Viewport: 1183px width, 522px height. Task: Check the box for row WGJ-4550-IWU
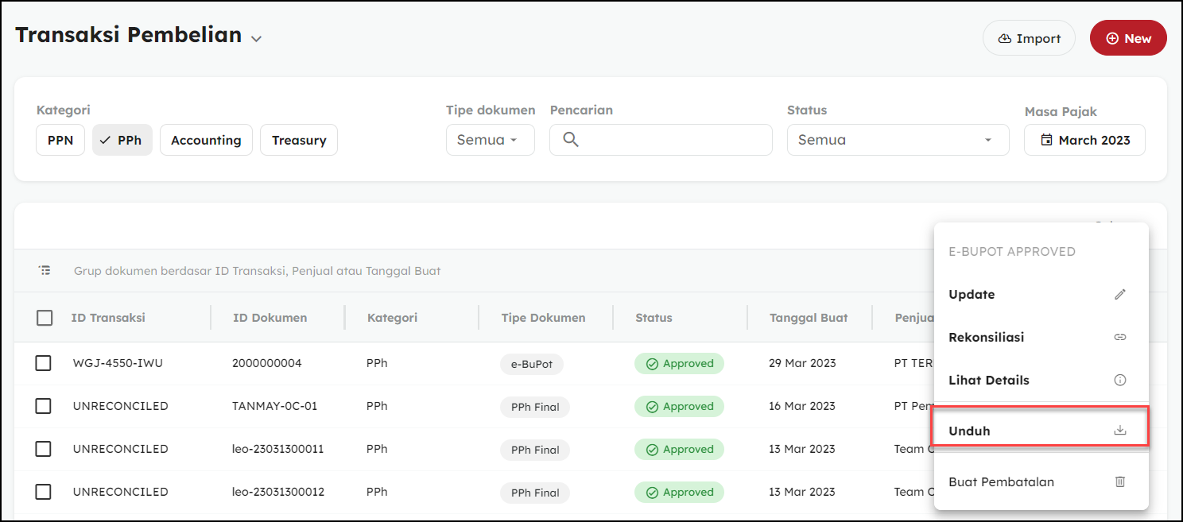[x=43, y=363]
